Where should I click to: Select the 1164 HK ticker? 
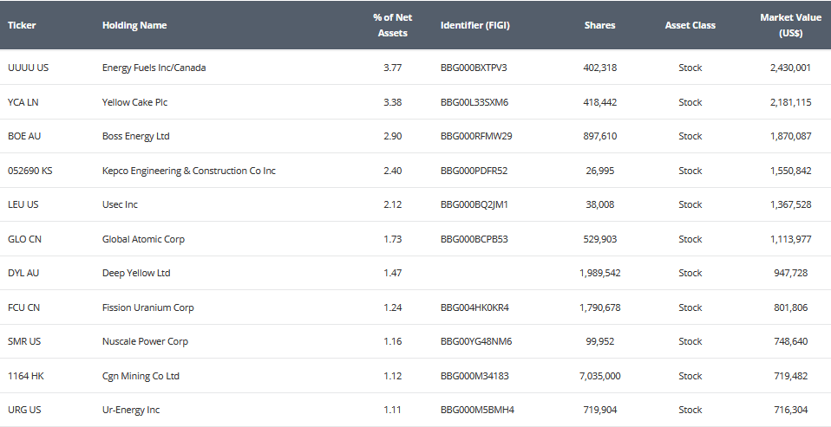coord(26,376)
